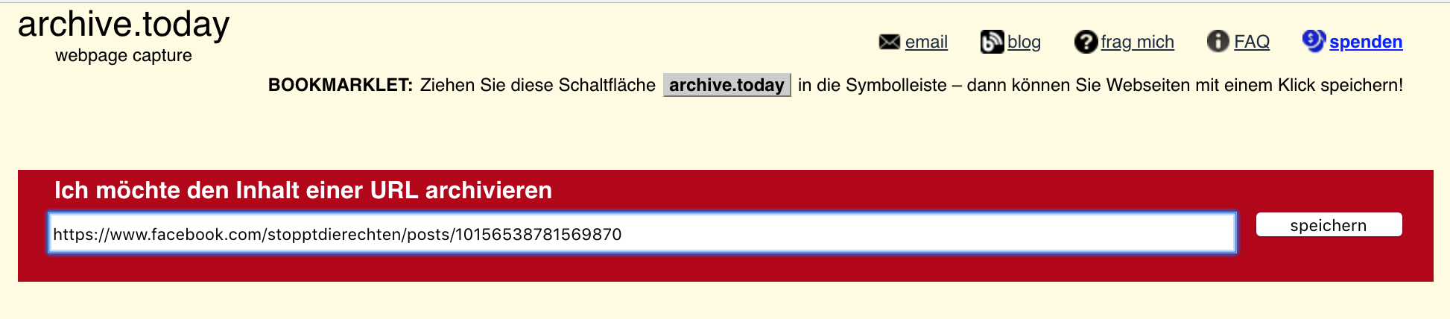Follow the spenden donation link

tap(1366, 42)
